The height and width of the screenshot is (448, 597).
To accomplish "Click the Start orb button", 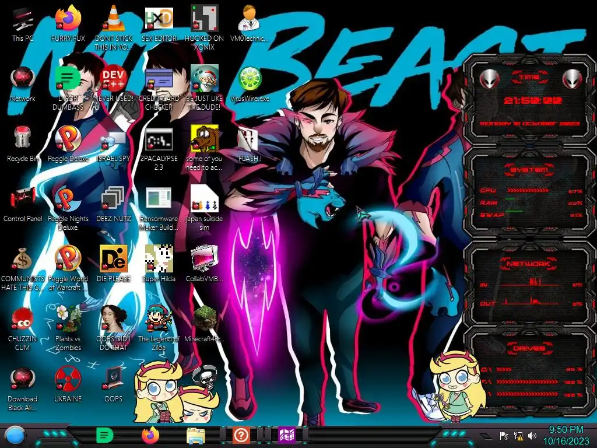I will [15, 436].
